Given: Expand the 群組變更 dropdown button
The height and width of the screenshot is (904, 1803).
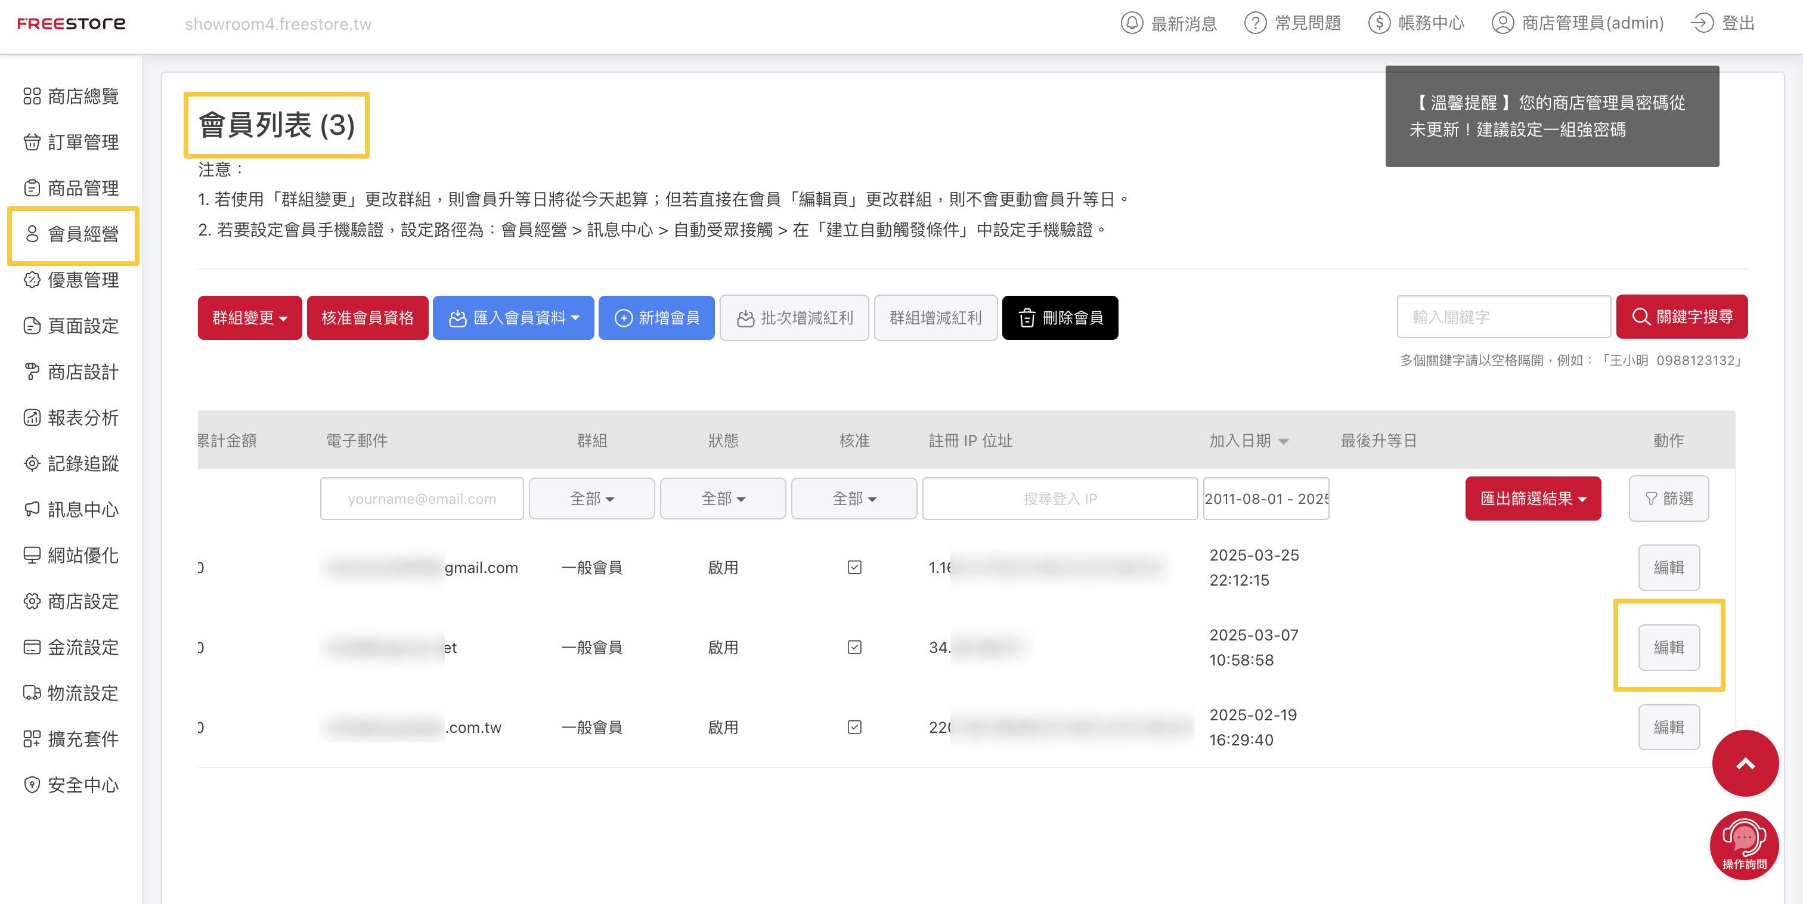Looking at the screenshot, I should click(250, 318).
